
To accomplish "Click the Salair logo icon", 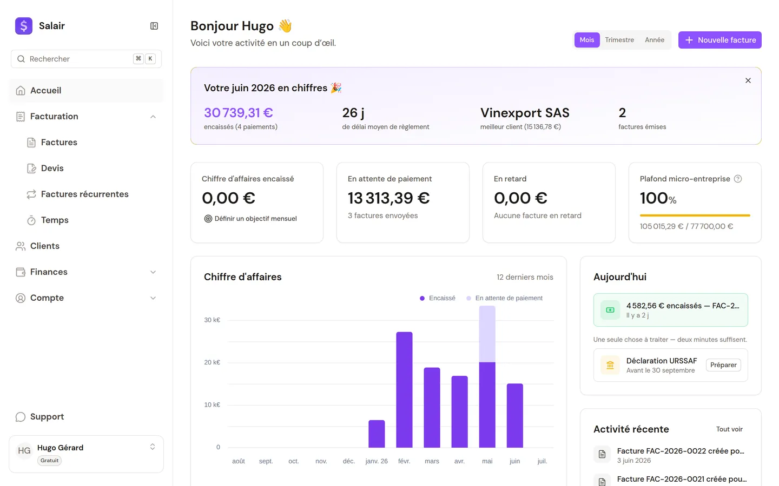I will pyautogui.click(x=24, y=26).
